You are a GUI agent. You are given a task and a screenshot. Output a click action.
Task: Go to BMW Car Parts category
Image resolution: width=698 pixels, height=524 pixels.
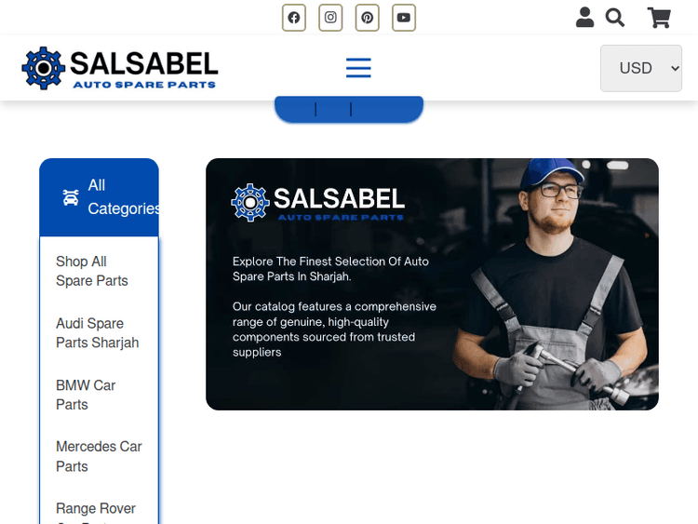pos(86,395)
